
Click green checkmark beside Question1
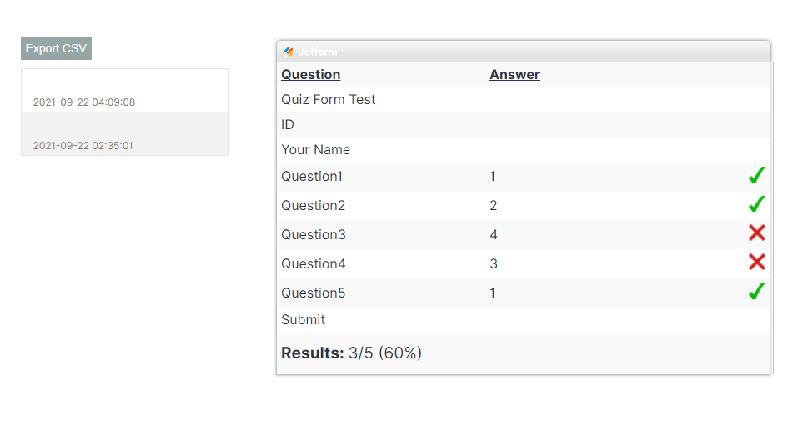[x=756, y=176]
